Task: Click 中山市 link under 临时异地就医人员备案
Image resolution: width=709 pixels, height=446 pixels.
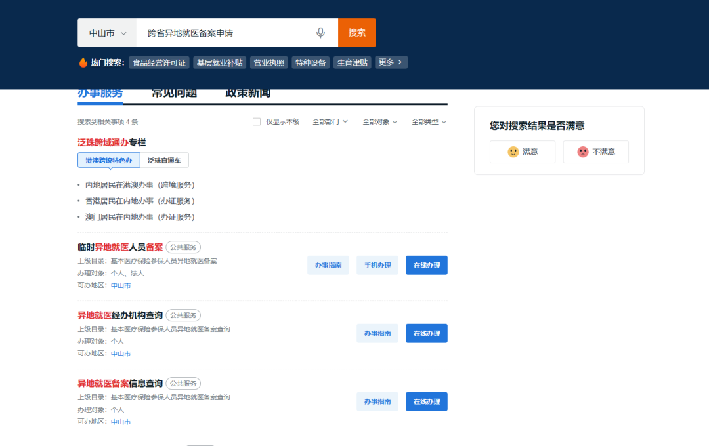Action: [121, 285]
